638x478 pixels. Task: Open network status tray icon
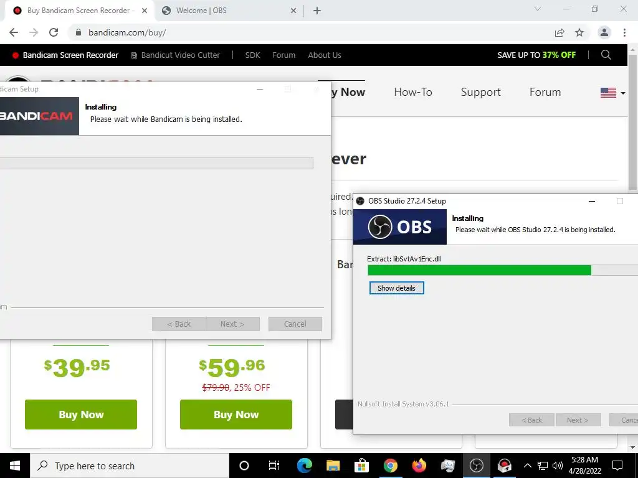tap(543, 466)
